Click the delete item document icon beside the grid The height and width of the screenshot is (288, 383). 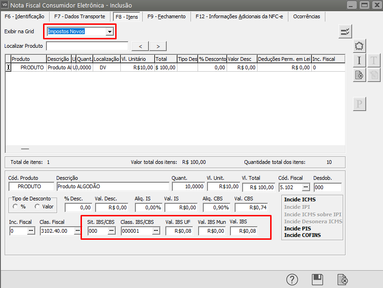pyautogui.click(x=359, y=75)
